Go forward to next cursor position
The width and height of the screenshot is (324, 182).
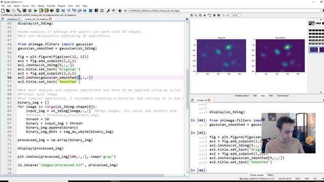pos(125,11)
